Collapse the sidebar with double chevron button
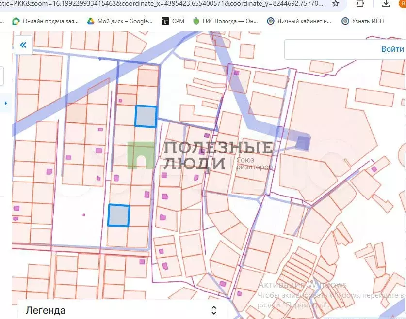The height and width of the screenshot is (319, 406). [x=23, y=46]
